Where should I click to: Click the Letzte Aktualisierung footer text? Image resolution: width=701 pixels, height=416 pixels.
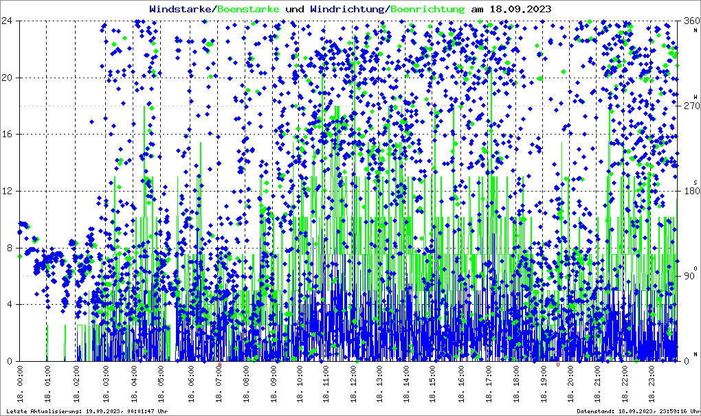click(x=85, y=411)
